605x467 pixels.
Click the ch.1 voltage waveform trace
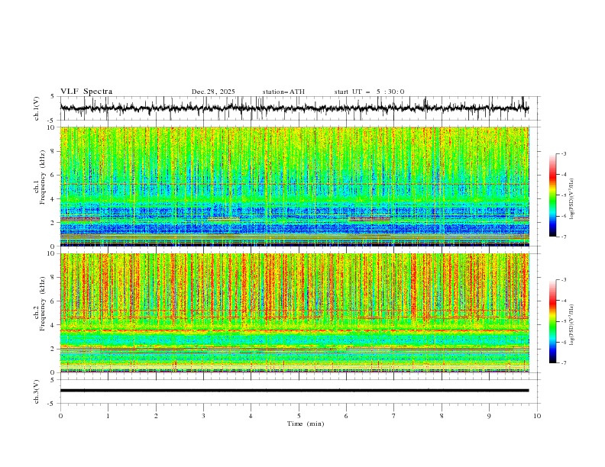[x=294, y=108]
